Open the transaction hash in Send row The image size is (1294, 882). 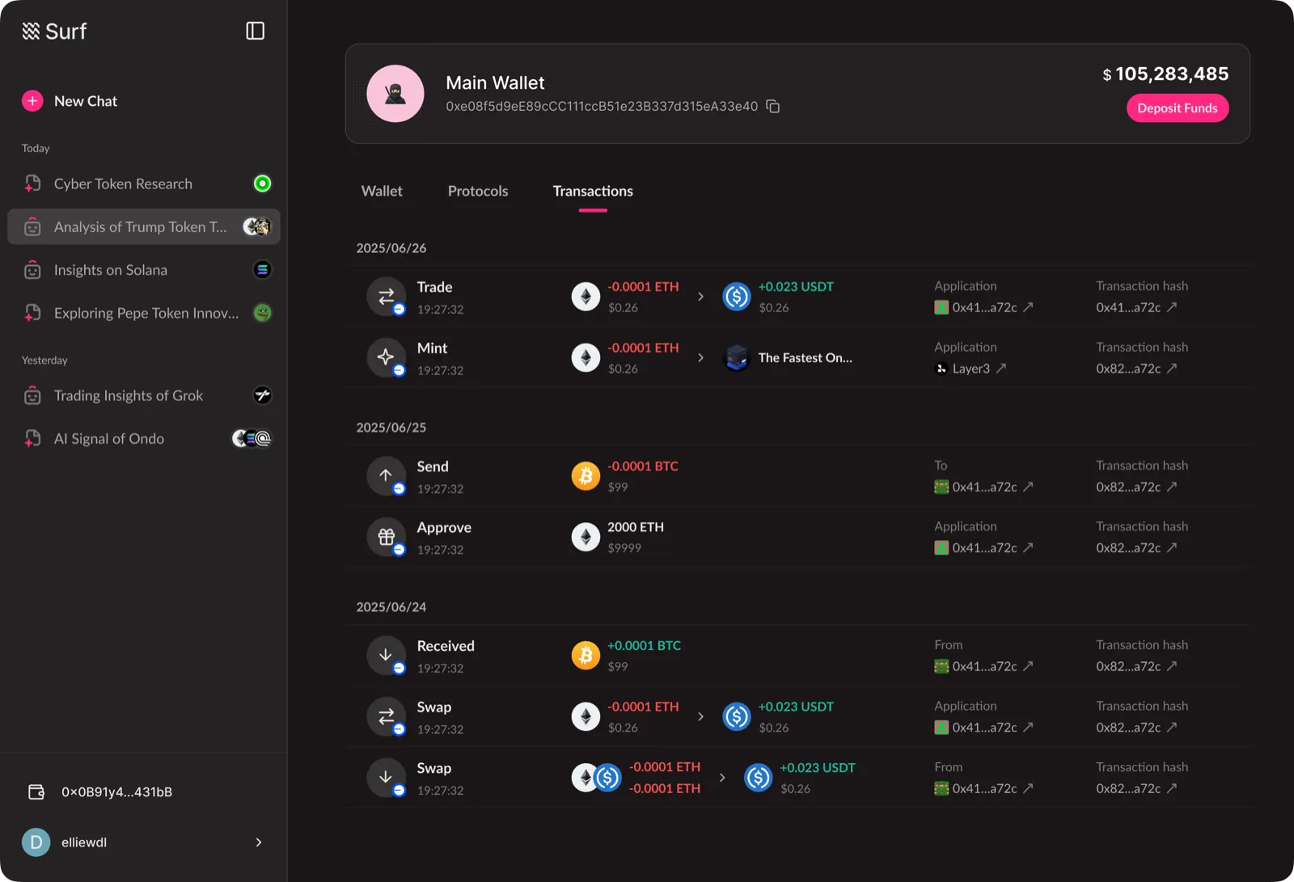click(1136, 487)
